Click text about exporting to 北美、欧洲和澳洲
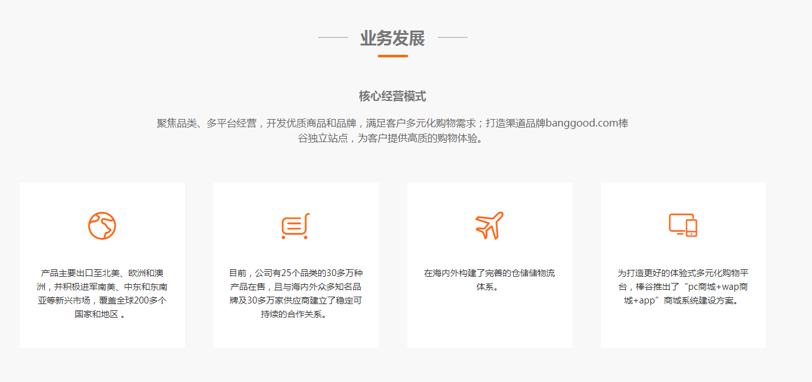 [102, 294]
